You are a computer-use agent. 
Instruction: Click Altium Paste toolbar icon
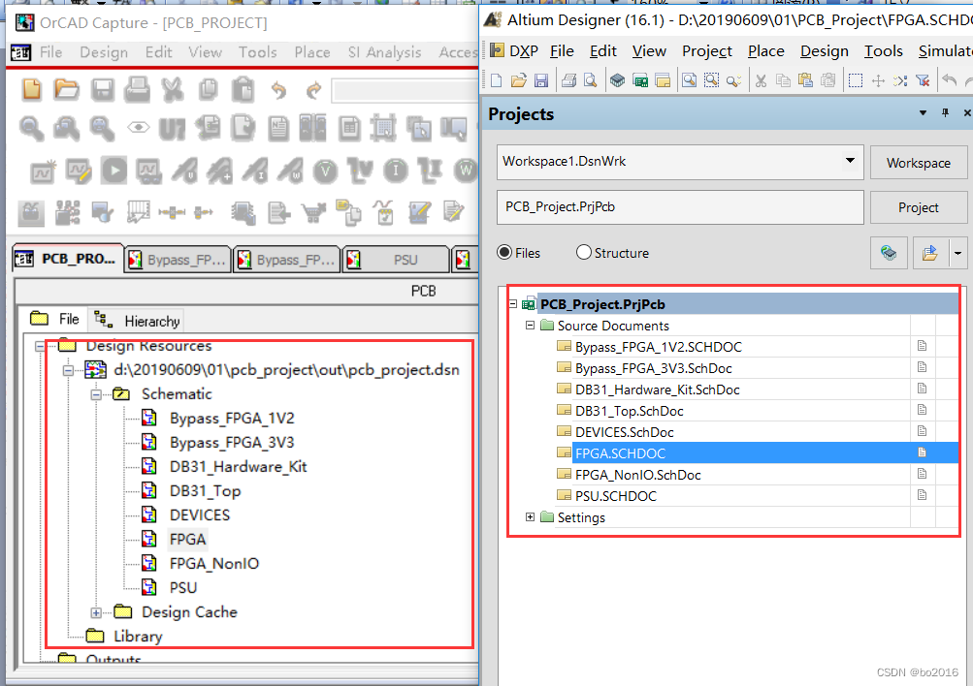coord(805,80)
